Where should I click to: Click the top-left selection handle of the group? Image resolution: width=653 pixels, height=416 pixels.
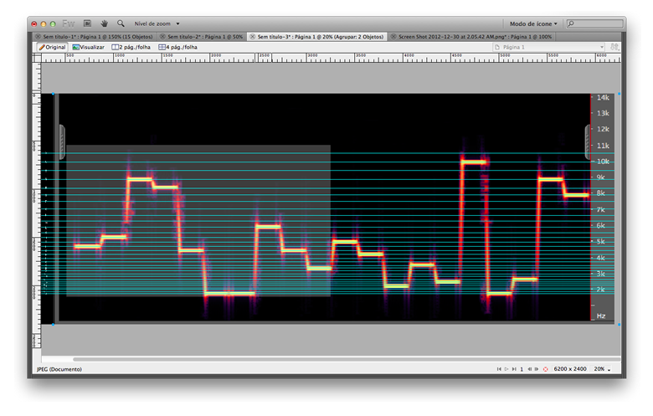coord(53,94)
